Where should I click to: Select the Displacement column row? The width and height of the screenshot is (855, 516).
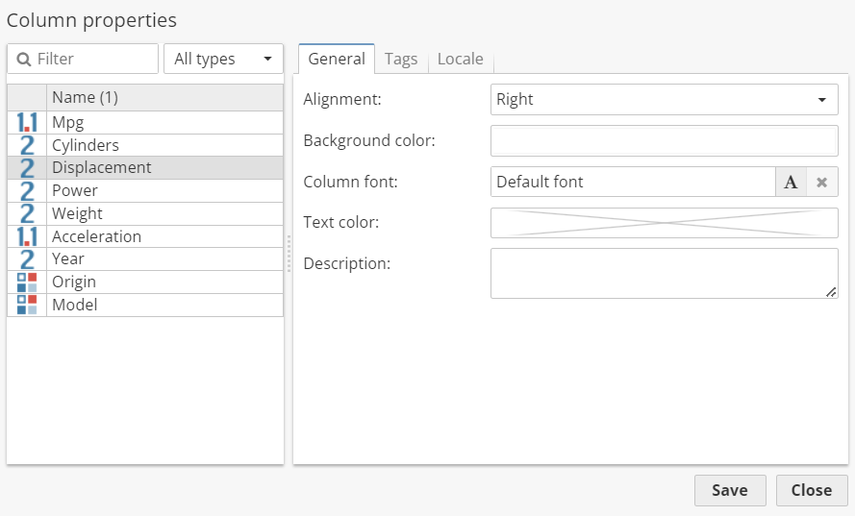[145, 168]
